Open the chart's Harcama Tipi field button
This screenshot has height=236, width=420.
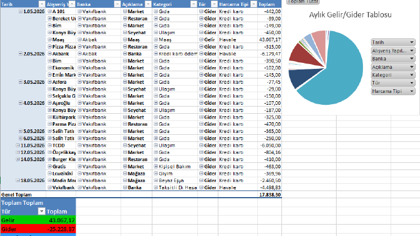click(x=393, y=91)
